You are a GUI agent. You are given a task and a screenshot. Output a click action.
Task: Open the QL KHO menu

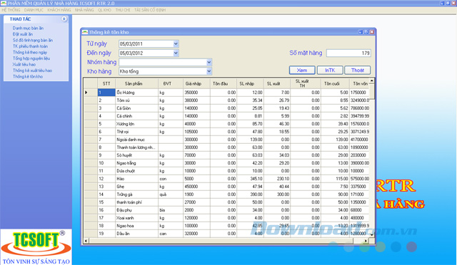pyautogui.click(x=104, y=10)
